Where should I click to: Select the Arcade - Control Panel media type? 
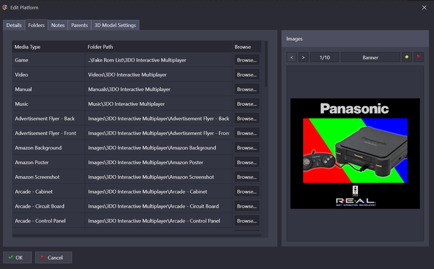click(48, 221)
